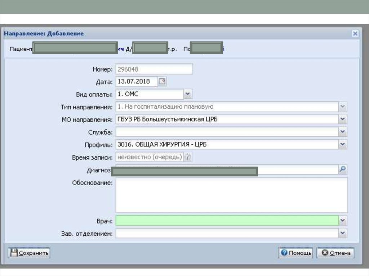The height and width of the screenshot is (276, 369).
Task: Click the clock icon beside Время записи
Action: click(188, 157)
